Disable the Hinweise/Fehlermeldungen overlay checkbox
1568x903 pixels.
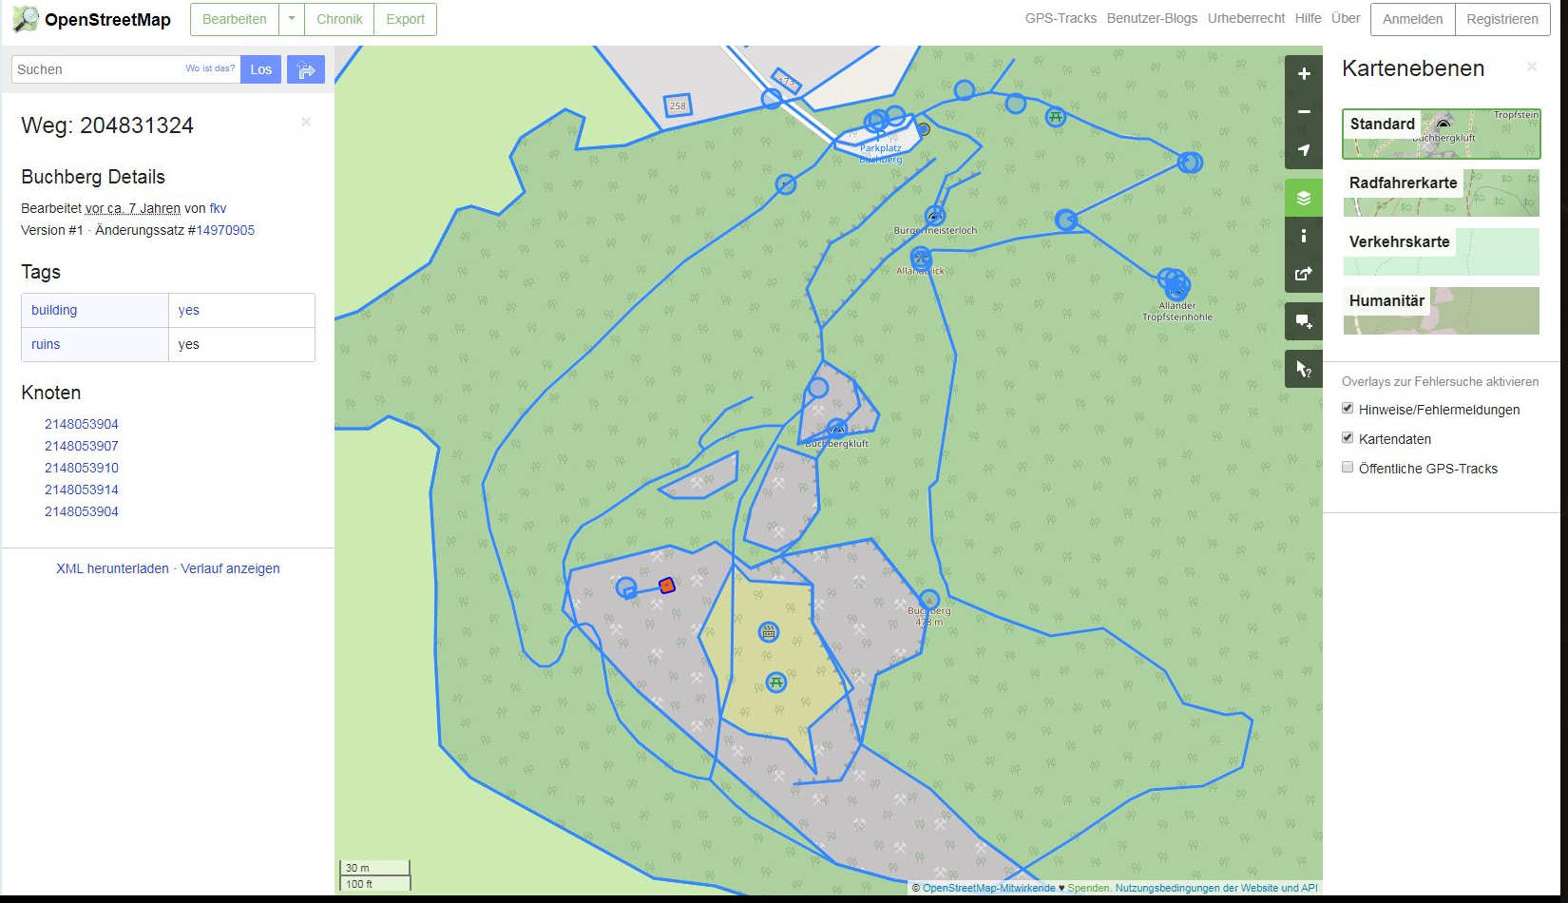[1348, 409]
